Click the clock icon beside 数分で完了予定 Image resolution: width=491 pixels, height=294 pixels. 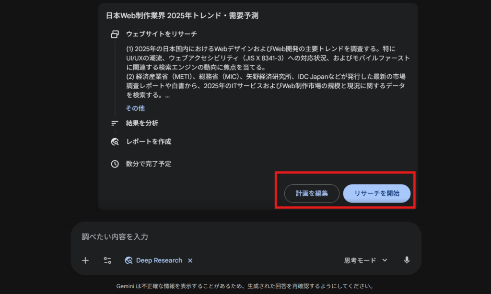click(x=115, y=164)
